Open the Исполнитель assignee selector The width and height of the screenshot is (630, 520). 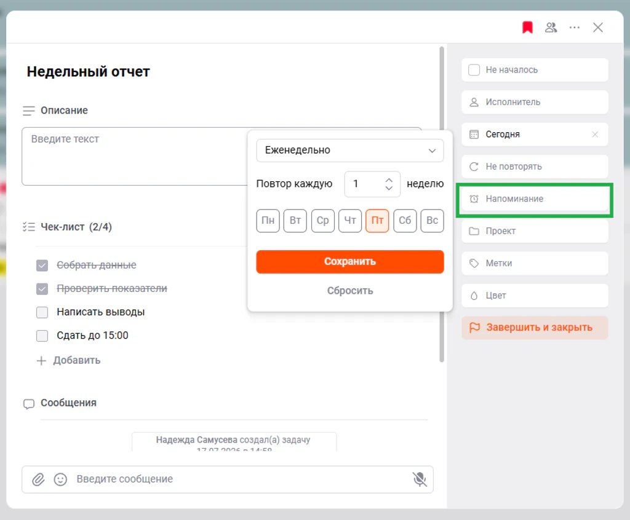point(535,102)
